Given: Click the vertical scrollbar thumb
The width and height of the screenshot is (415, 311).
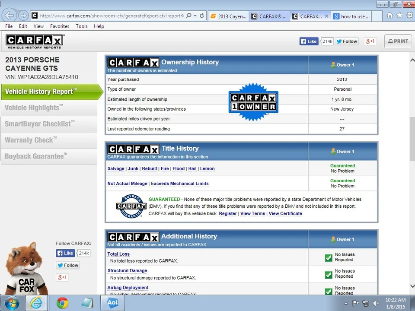Looking at the screenshot, I should (412, 139).
